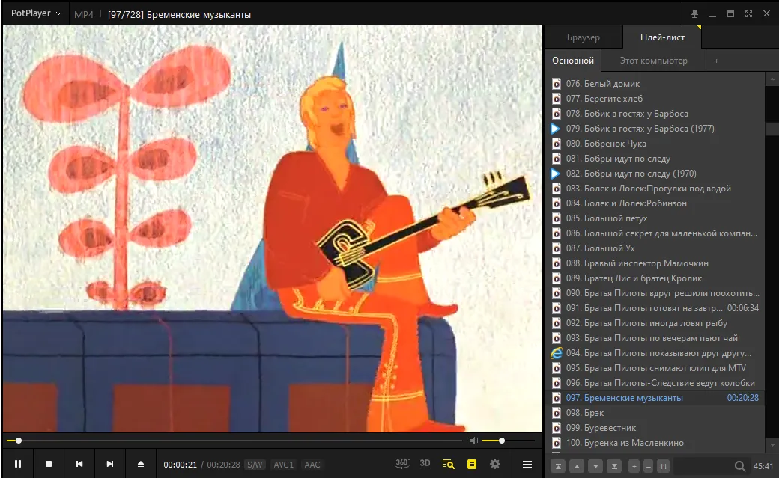Select '093. Братья Пилоты по вечерам пьют чай'
Image resolution: width=779 pixels, height=478 pixels.
[x=656, y=338]
